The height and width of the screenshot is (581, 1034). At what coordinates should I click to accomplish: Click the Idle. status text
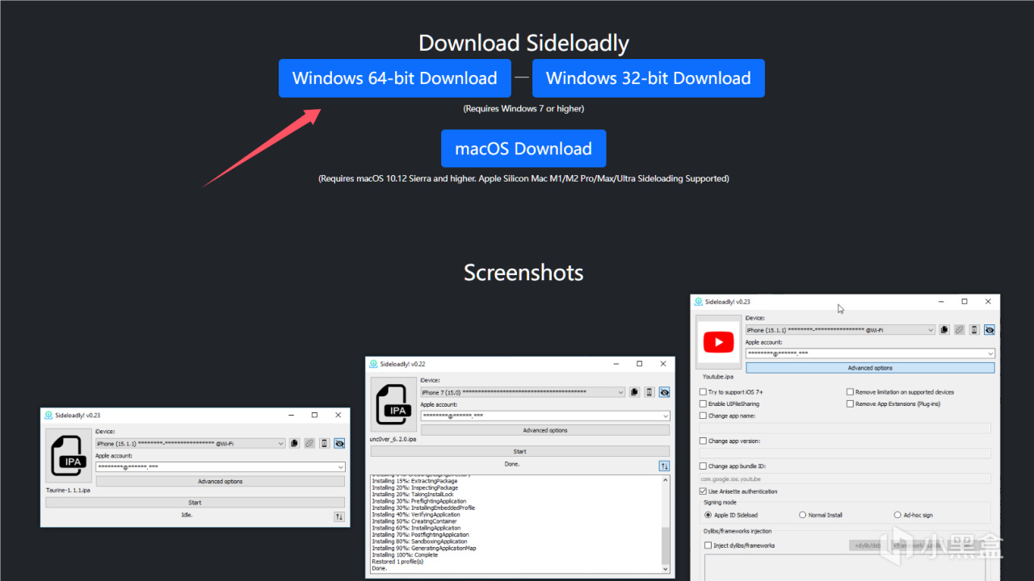187,514
